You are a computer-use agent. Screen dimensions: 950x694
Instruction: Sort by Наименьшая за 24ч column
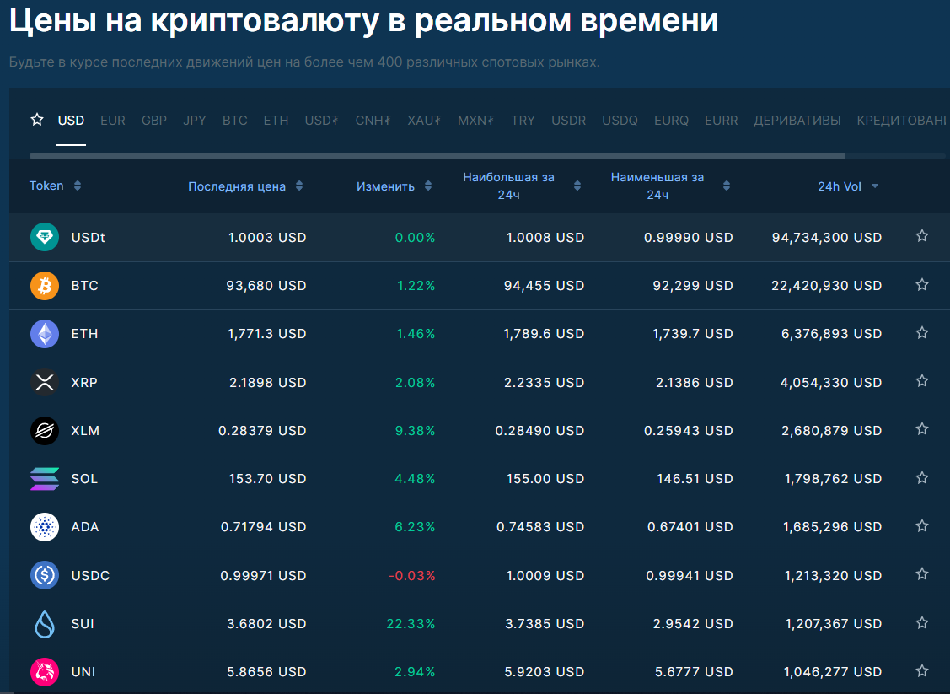pyautogui.click(x=670, y=186)
